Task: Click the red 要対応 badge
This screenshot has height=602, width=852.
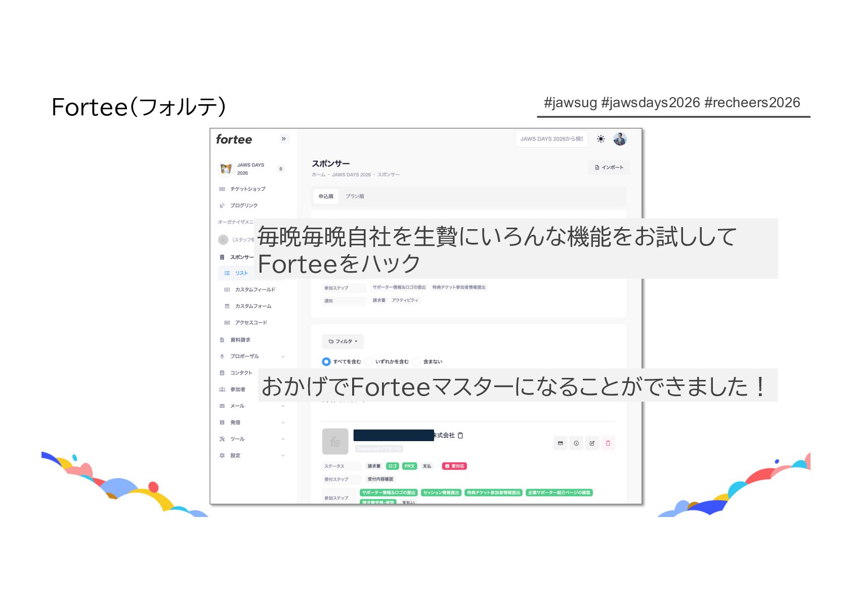Action: [454, 466]
